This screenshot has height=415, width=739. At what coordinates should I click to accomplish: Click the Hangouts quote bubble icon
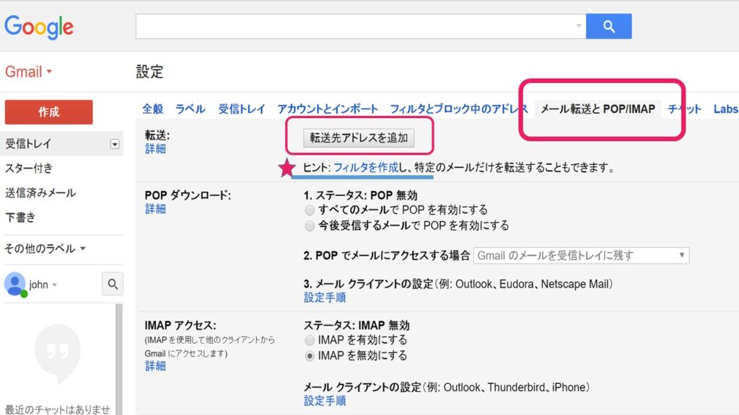click(x=57, y=350)
